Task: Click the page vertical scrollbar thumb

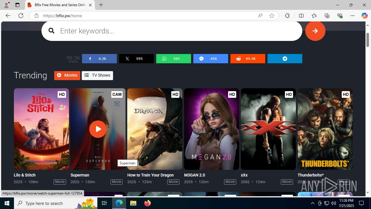Action: (x=368, y=40)
